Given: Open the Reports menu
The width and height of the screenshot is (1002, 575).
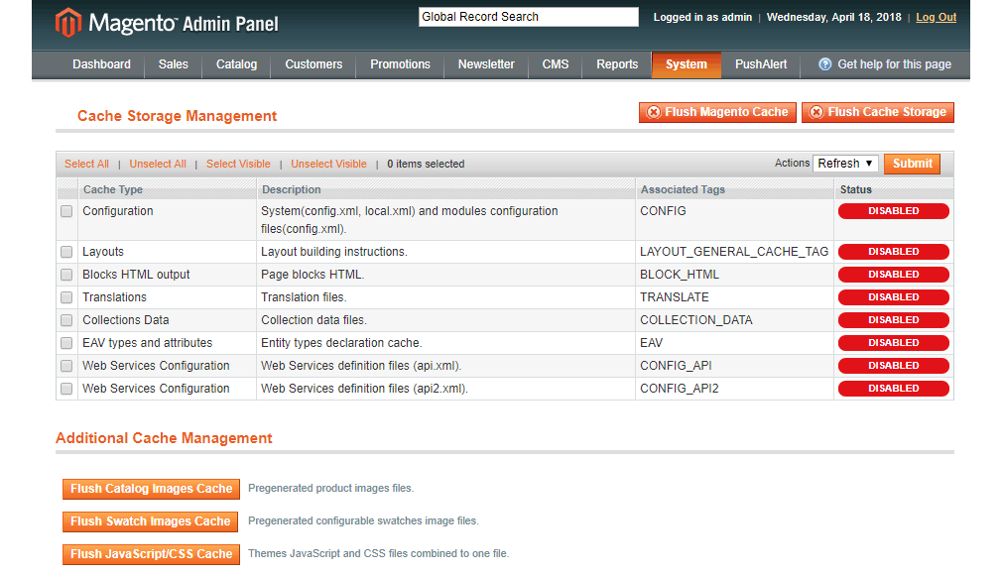Looking at the screenshot, I should tap(617, 64).
